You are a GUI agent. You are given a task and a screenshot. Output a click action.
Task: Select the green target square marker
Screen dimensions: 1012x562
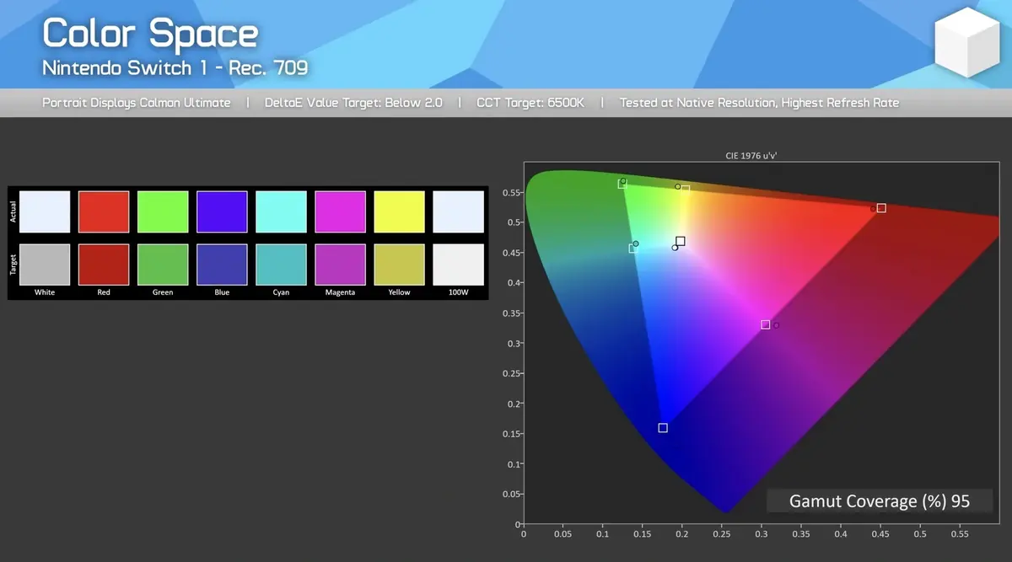click(x=622, y=185)
